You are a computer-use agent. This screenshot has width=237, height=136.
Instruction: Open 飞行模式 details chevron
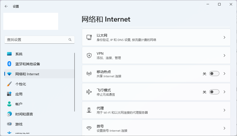pos(224,92)
